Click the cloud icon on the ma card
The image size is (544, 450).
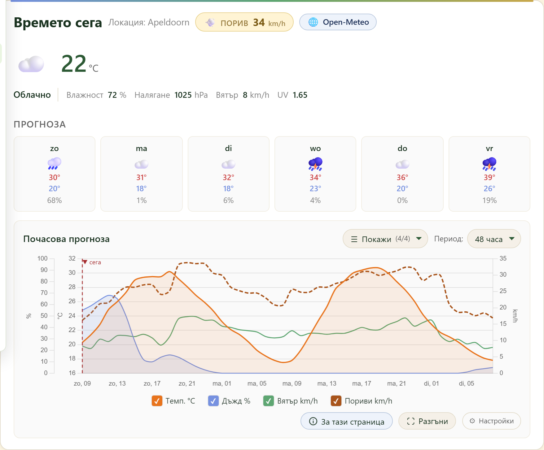(142, 164)
